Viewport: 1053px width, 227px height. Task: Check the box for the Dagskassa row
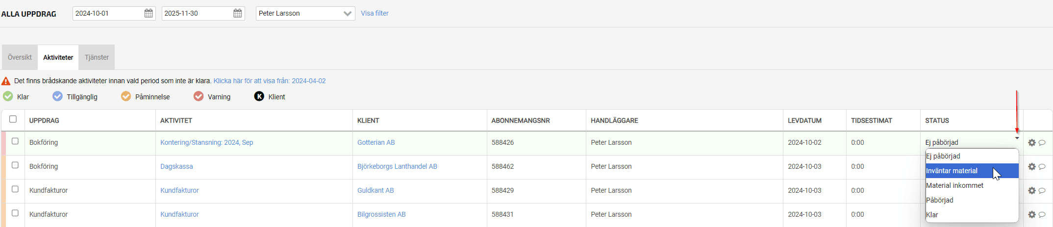[15, 165]
